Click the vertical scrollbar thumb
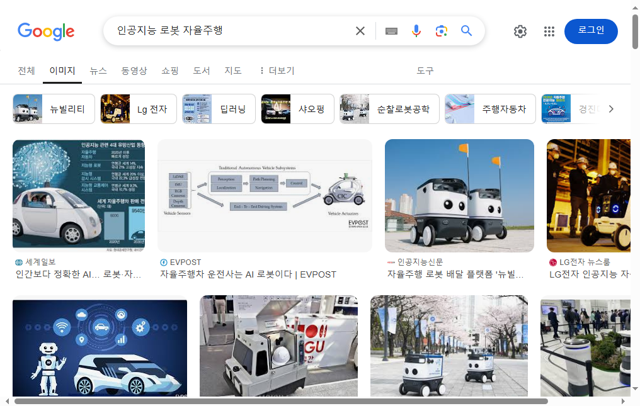640x406 pixels. [635, 32]
